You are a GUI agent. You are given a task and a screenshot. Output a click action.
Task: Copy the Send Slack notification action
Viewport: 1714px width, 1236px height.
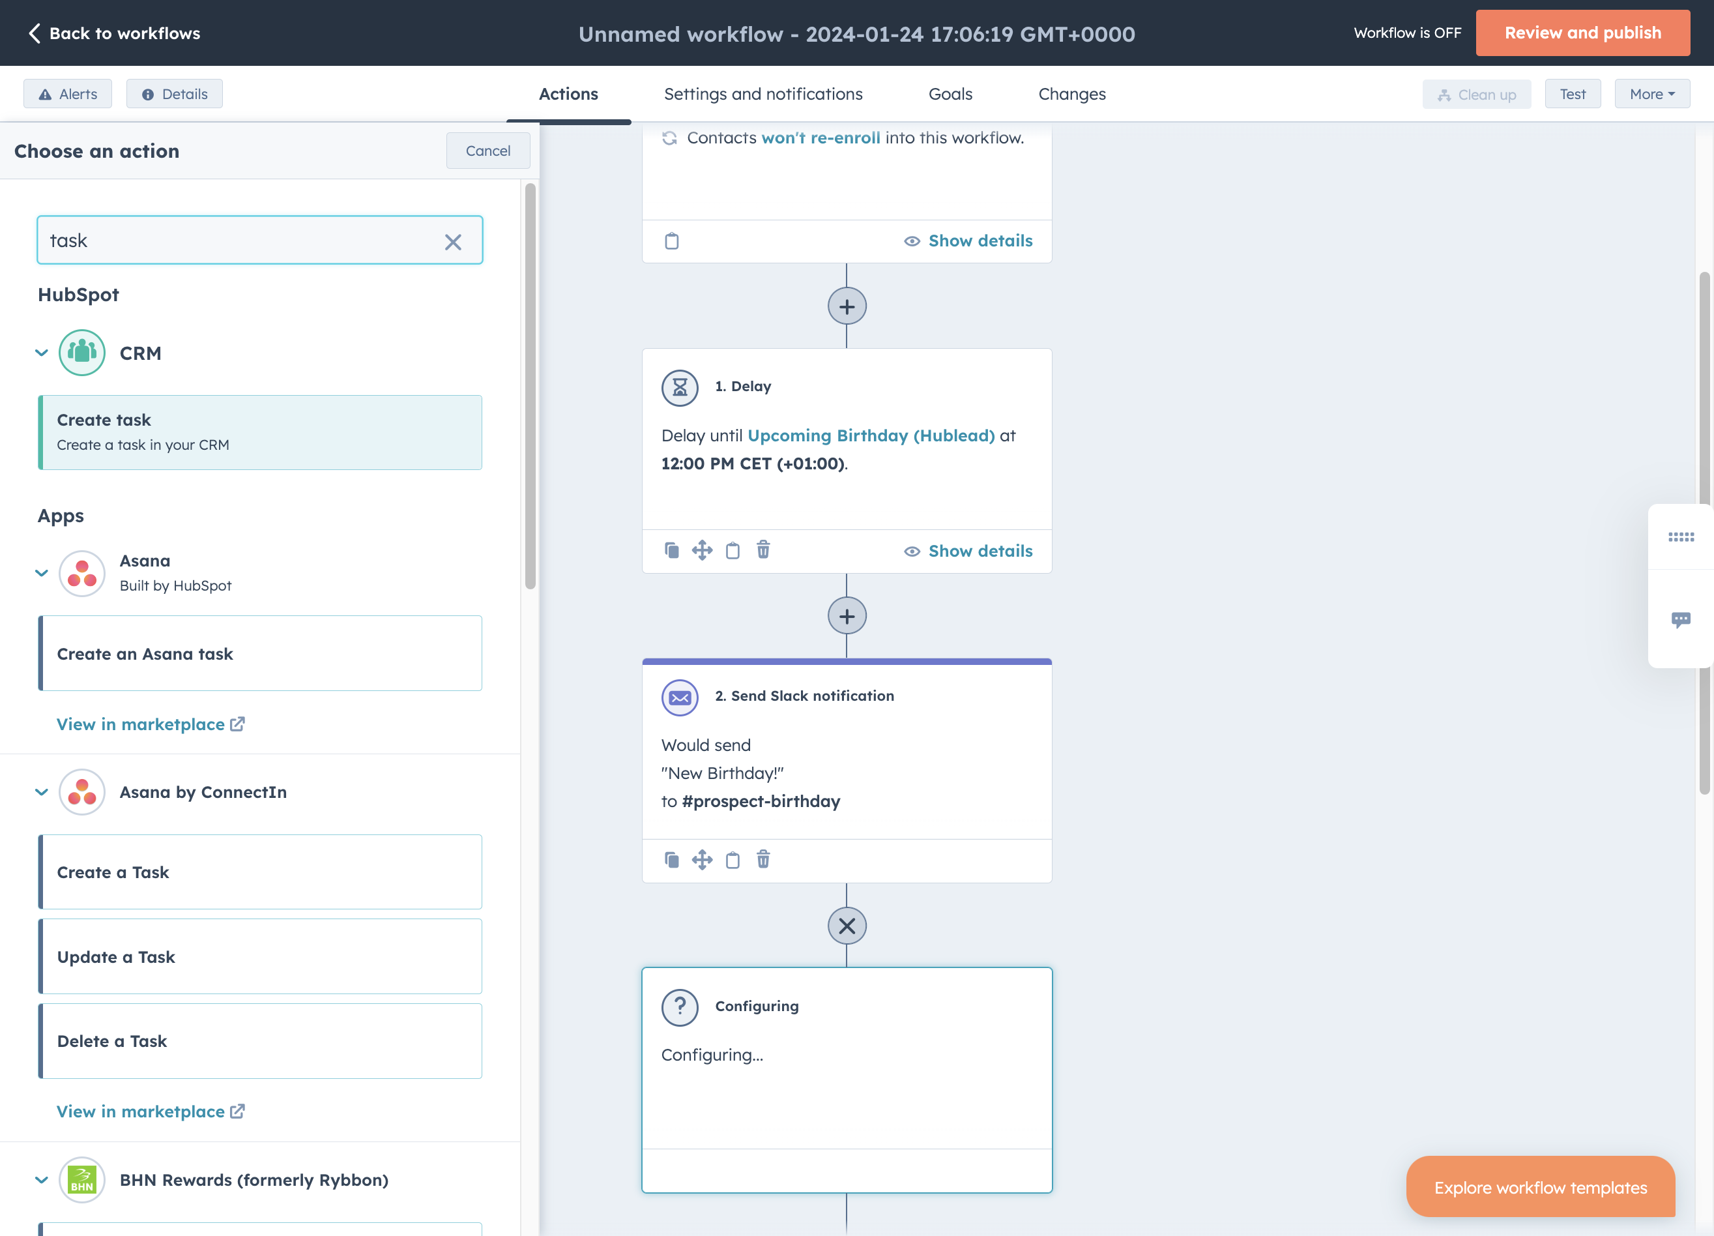pyautogui.click(x=671, y=860)
